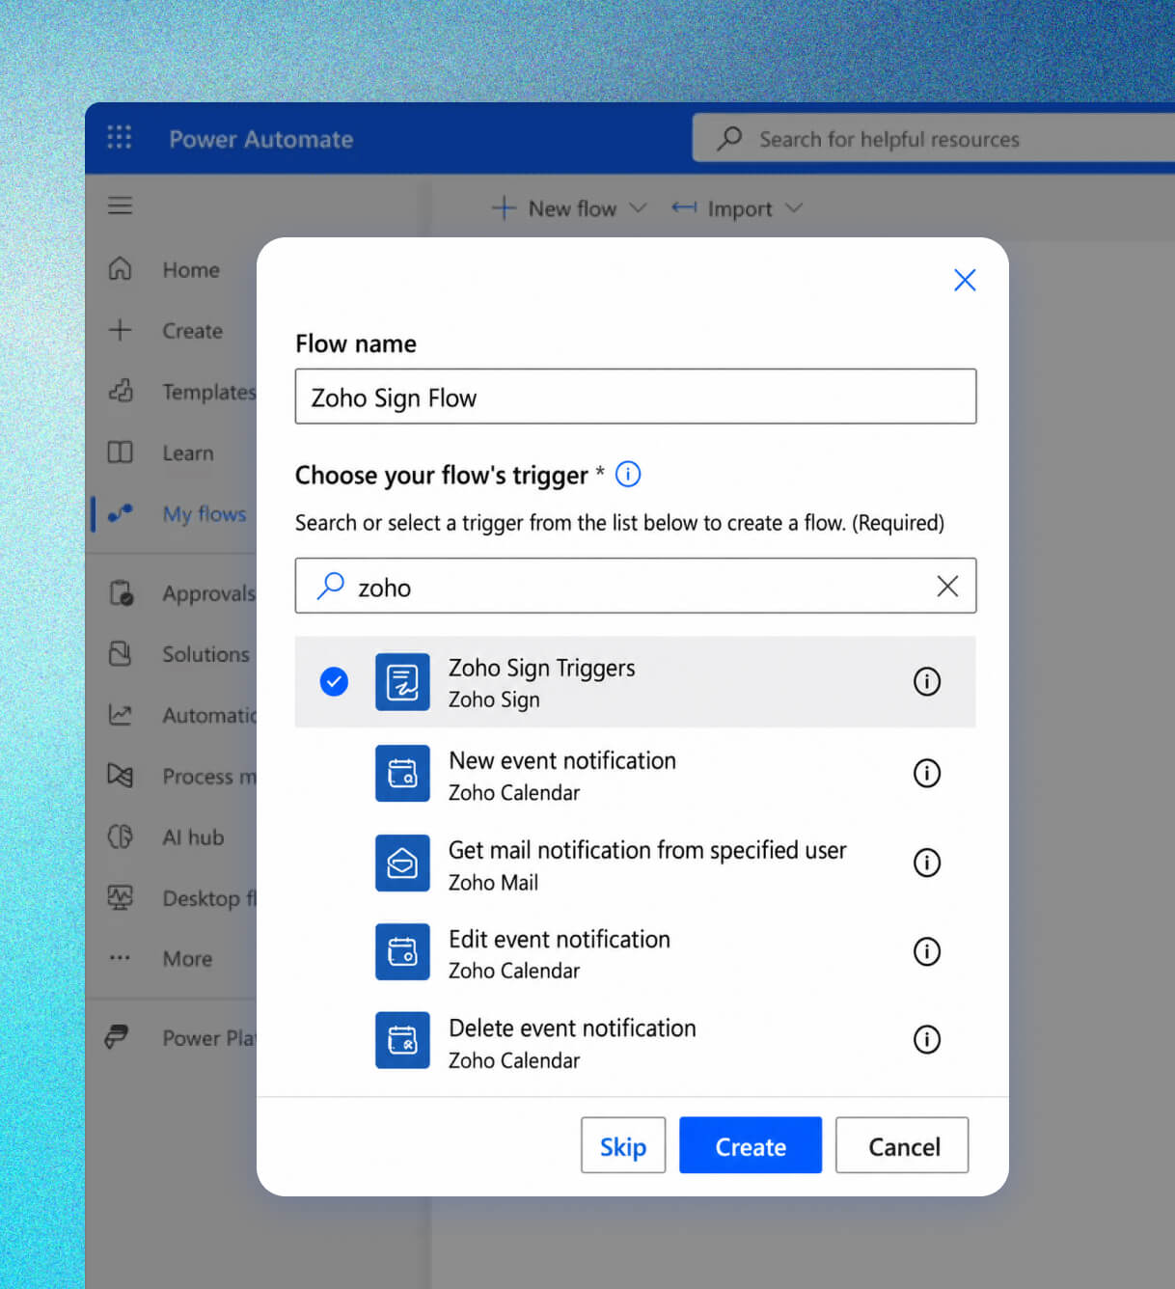Expand the New flow dropdown chevron

click(638, 207)
